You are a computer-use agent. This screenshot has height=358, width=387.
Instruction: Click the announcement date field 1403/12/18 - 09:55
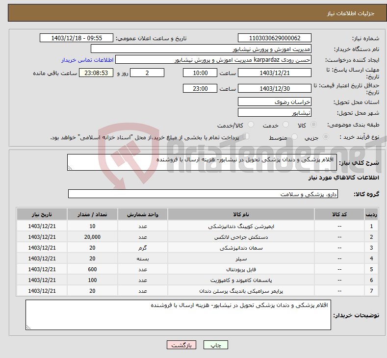click(x=77, y=38)
